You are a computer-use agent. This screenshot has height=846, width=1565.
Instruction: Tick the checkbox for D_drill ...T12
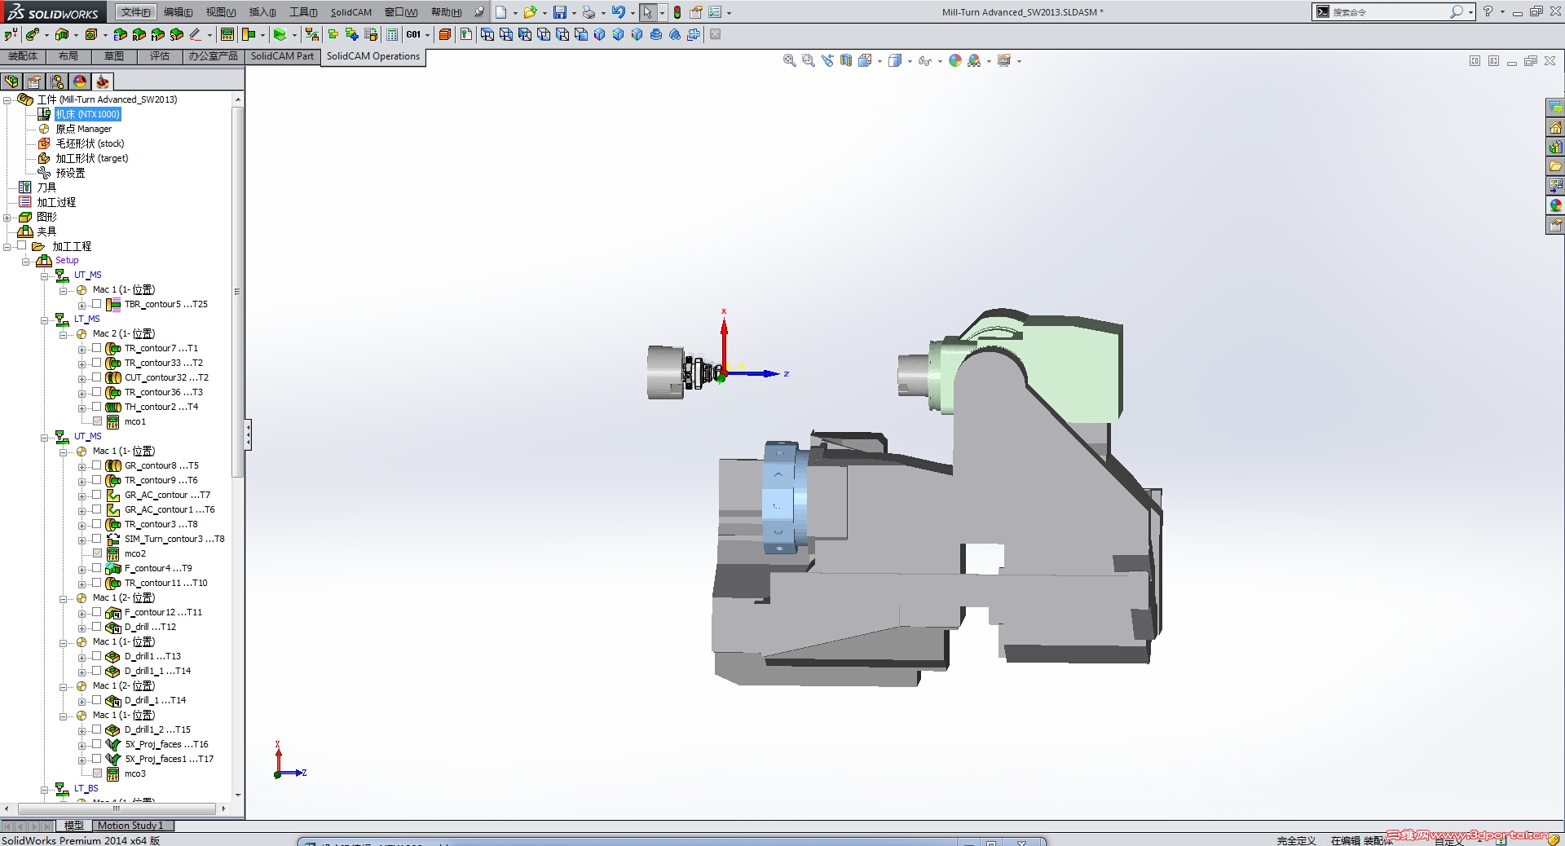[96, 627]
